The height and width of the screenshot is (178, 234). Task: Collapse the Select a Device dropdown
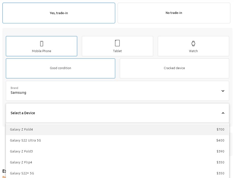(118, 113)
